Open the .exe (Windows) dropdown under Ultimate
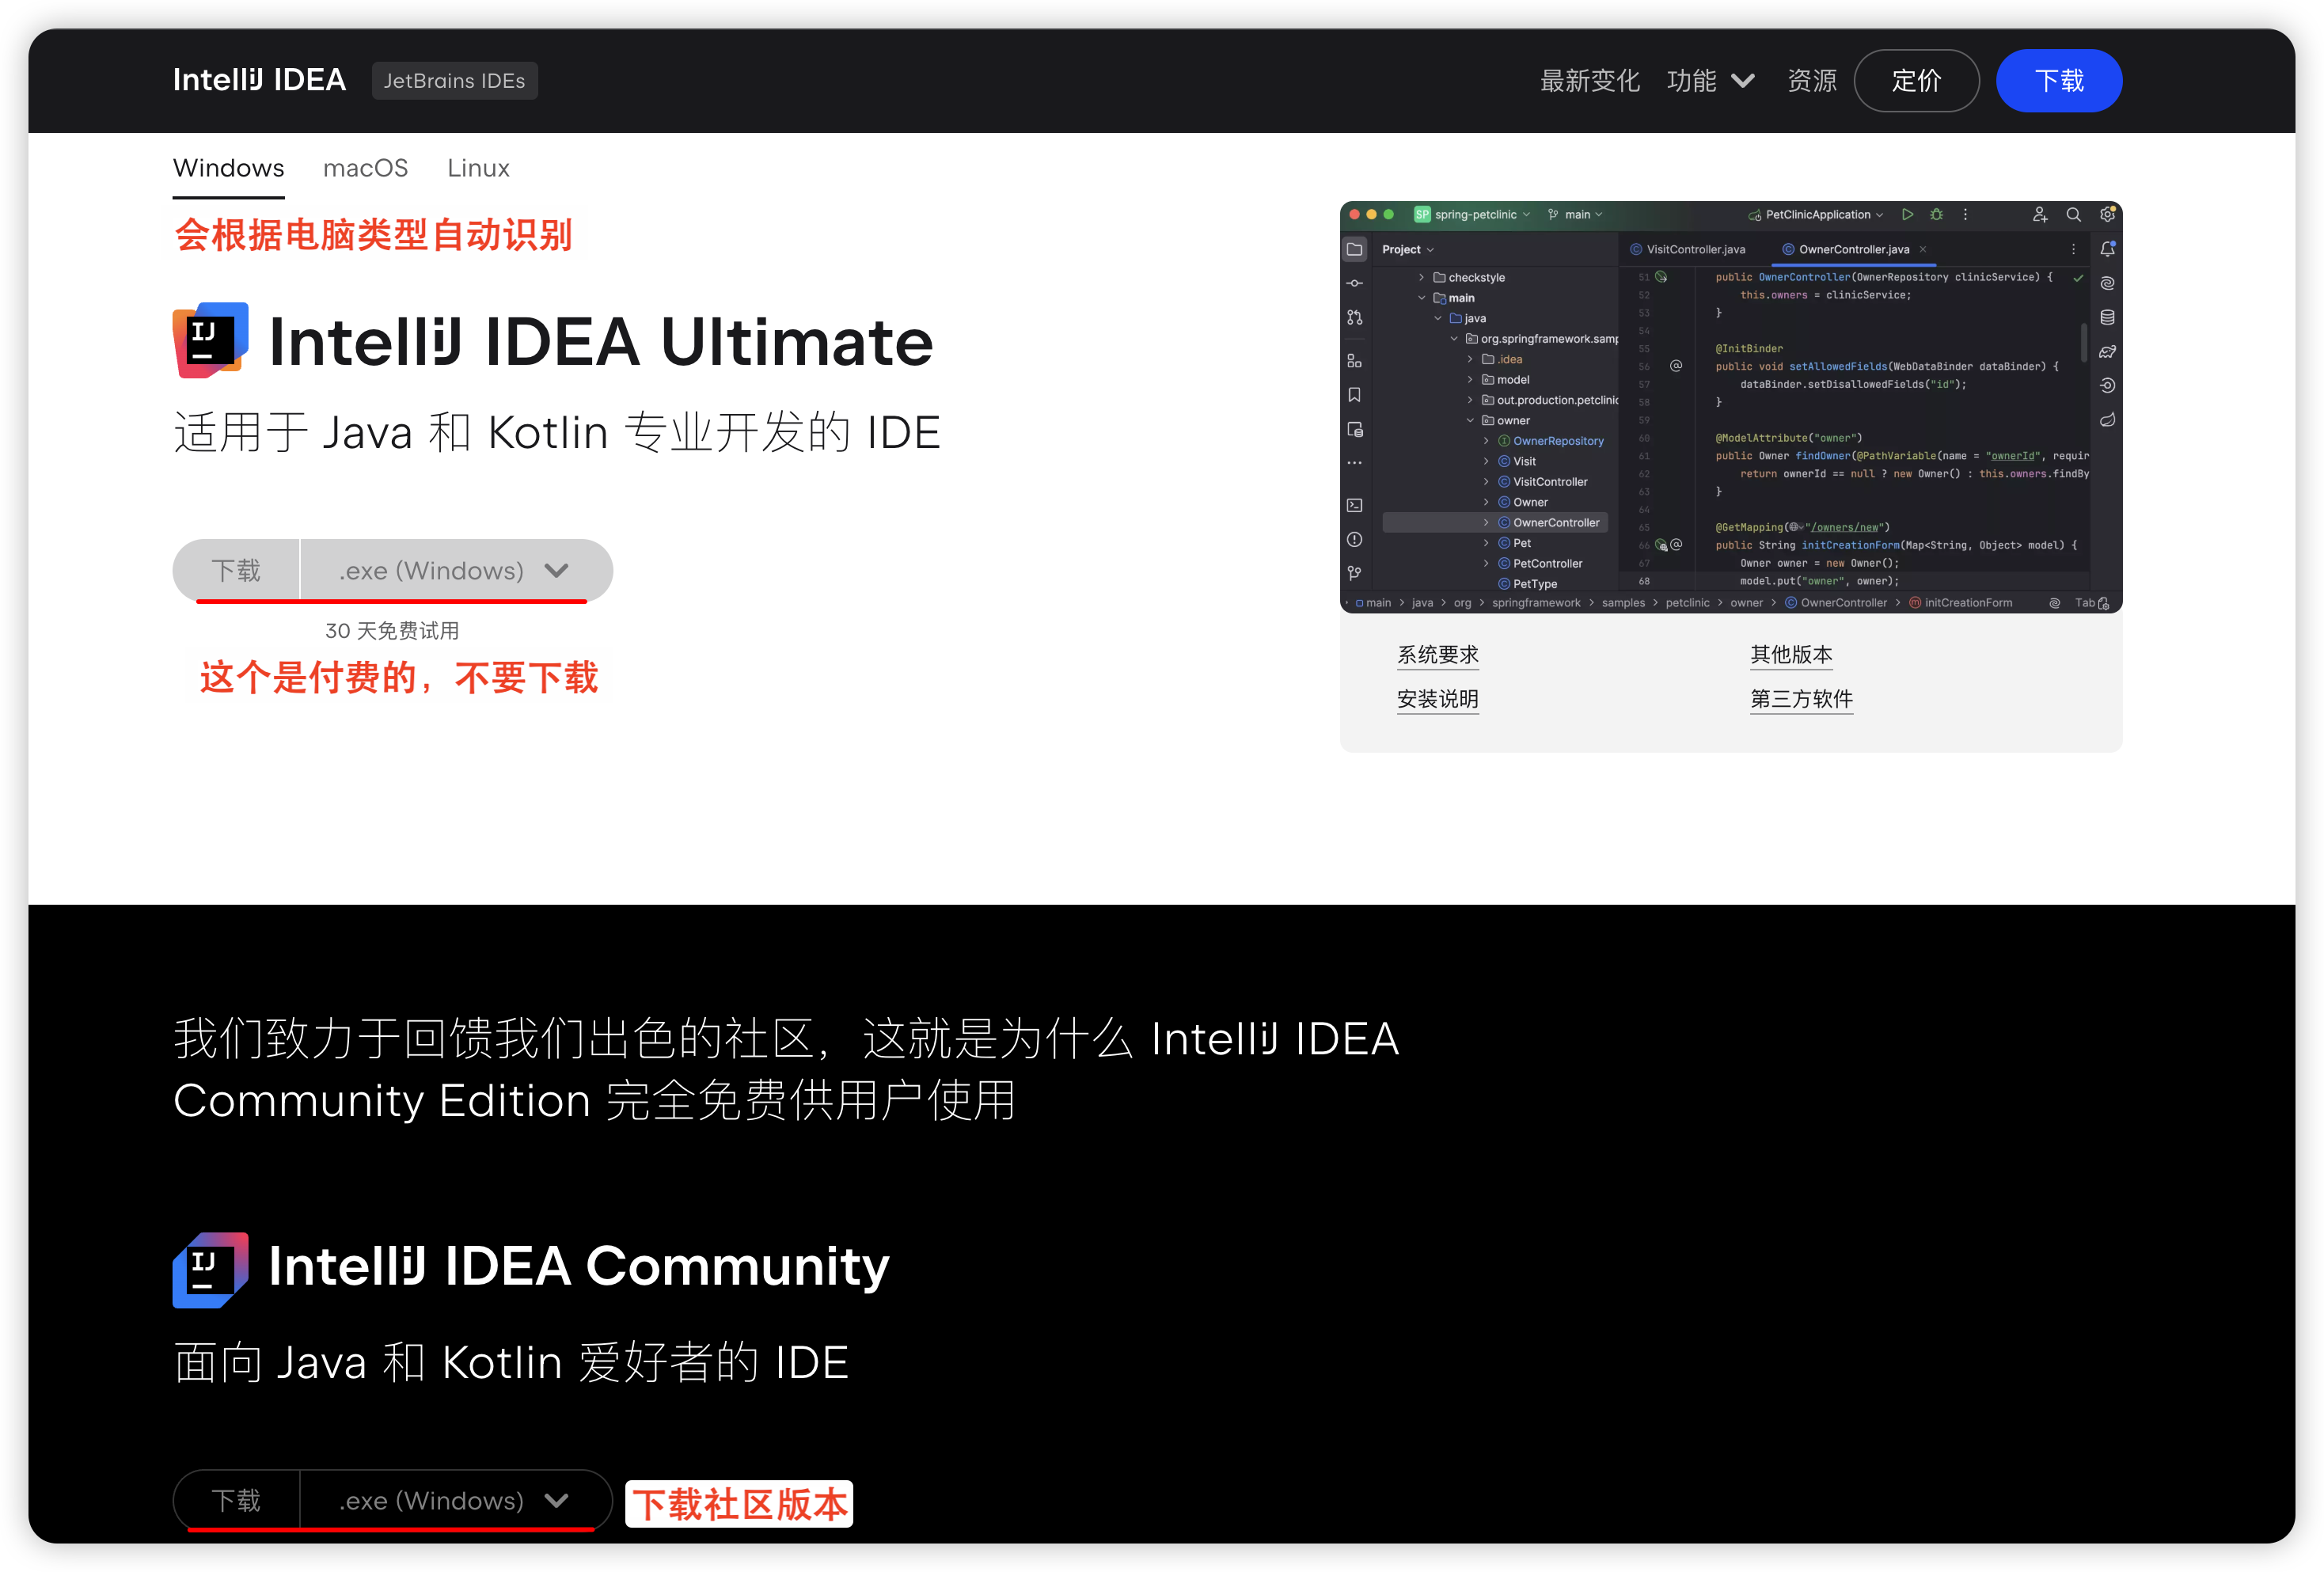2324x1572 pixels. pyautogui.click(x=456, y=570)
